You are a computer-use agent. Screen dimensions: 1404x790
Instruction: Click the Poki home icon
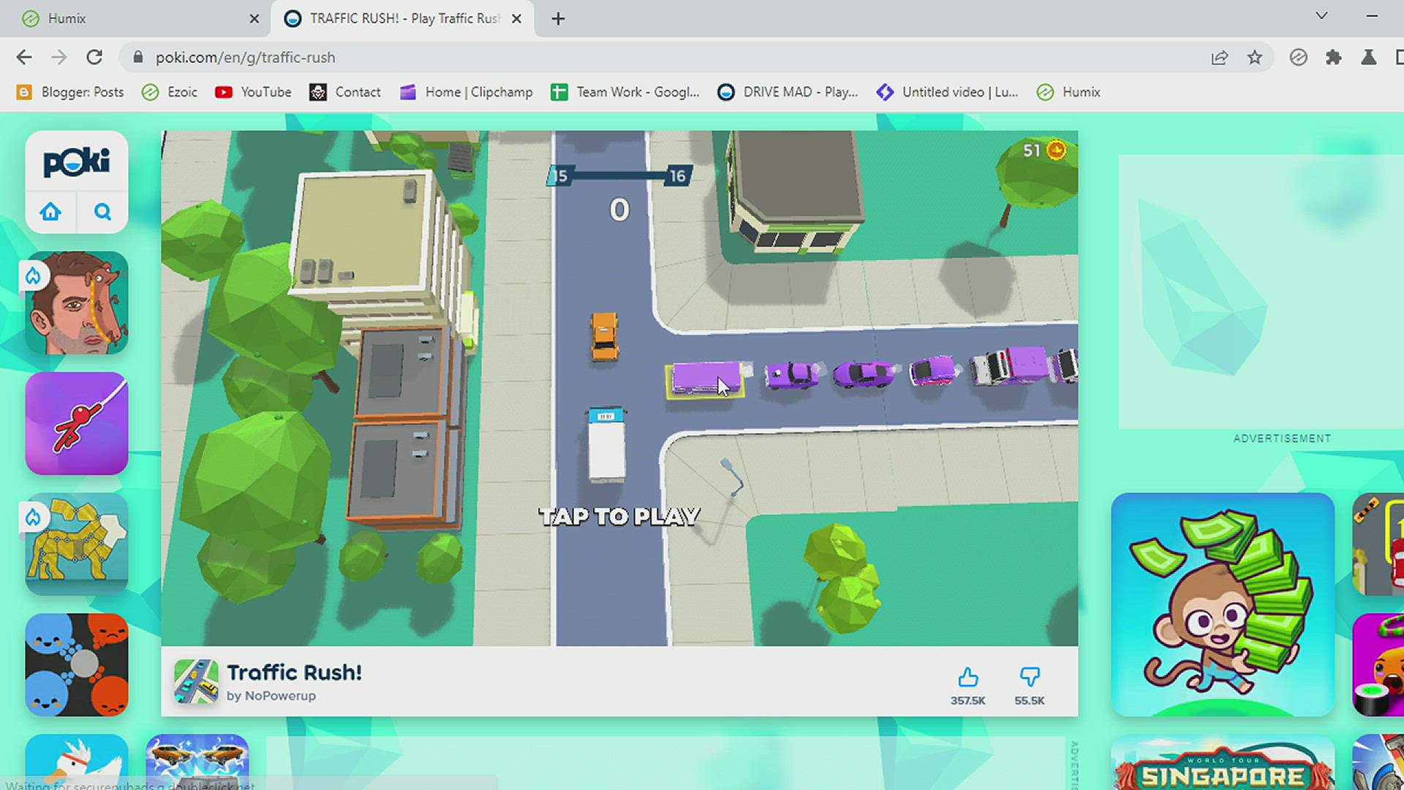click(50, 212)
